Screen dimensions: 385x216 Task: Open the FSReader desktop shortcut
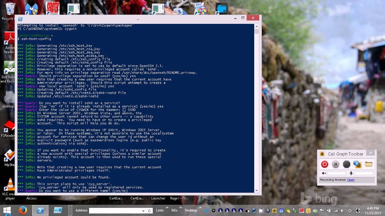click(8, 128)
